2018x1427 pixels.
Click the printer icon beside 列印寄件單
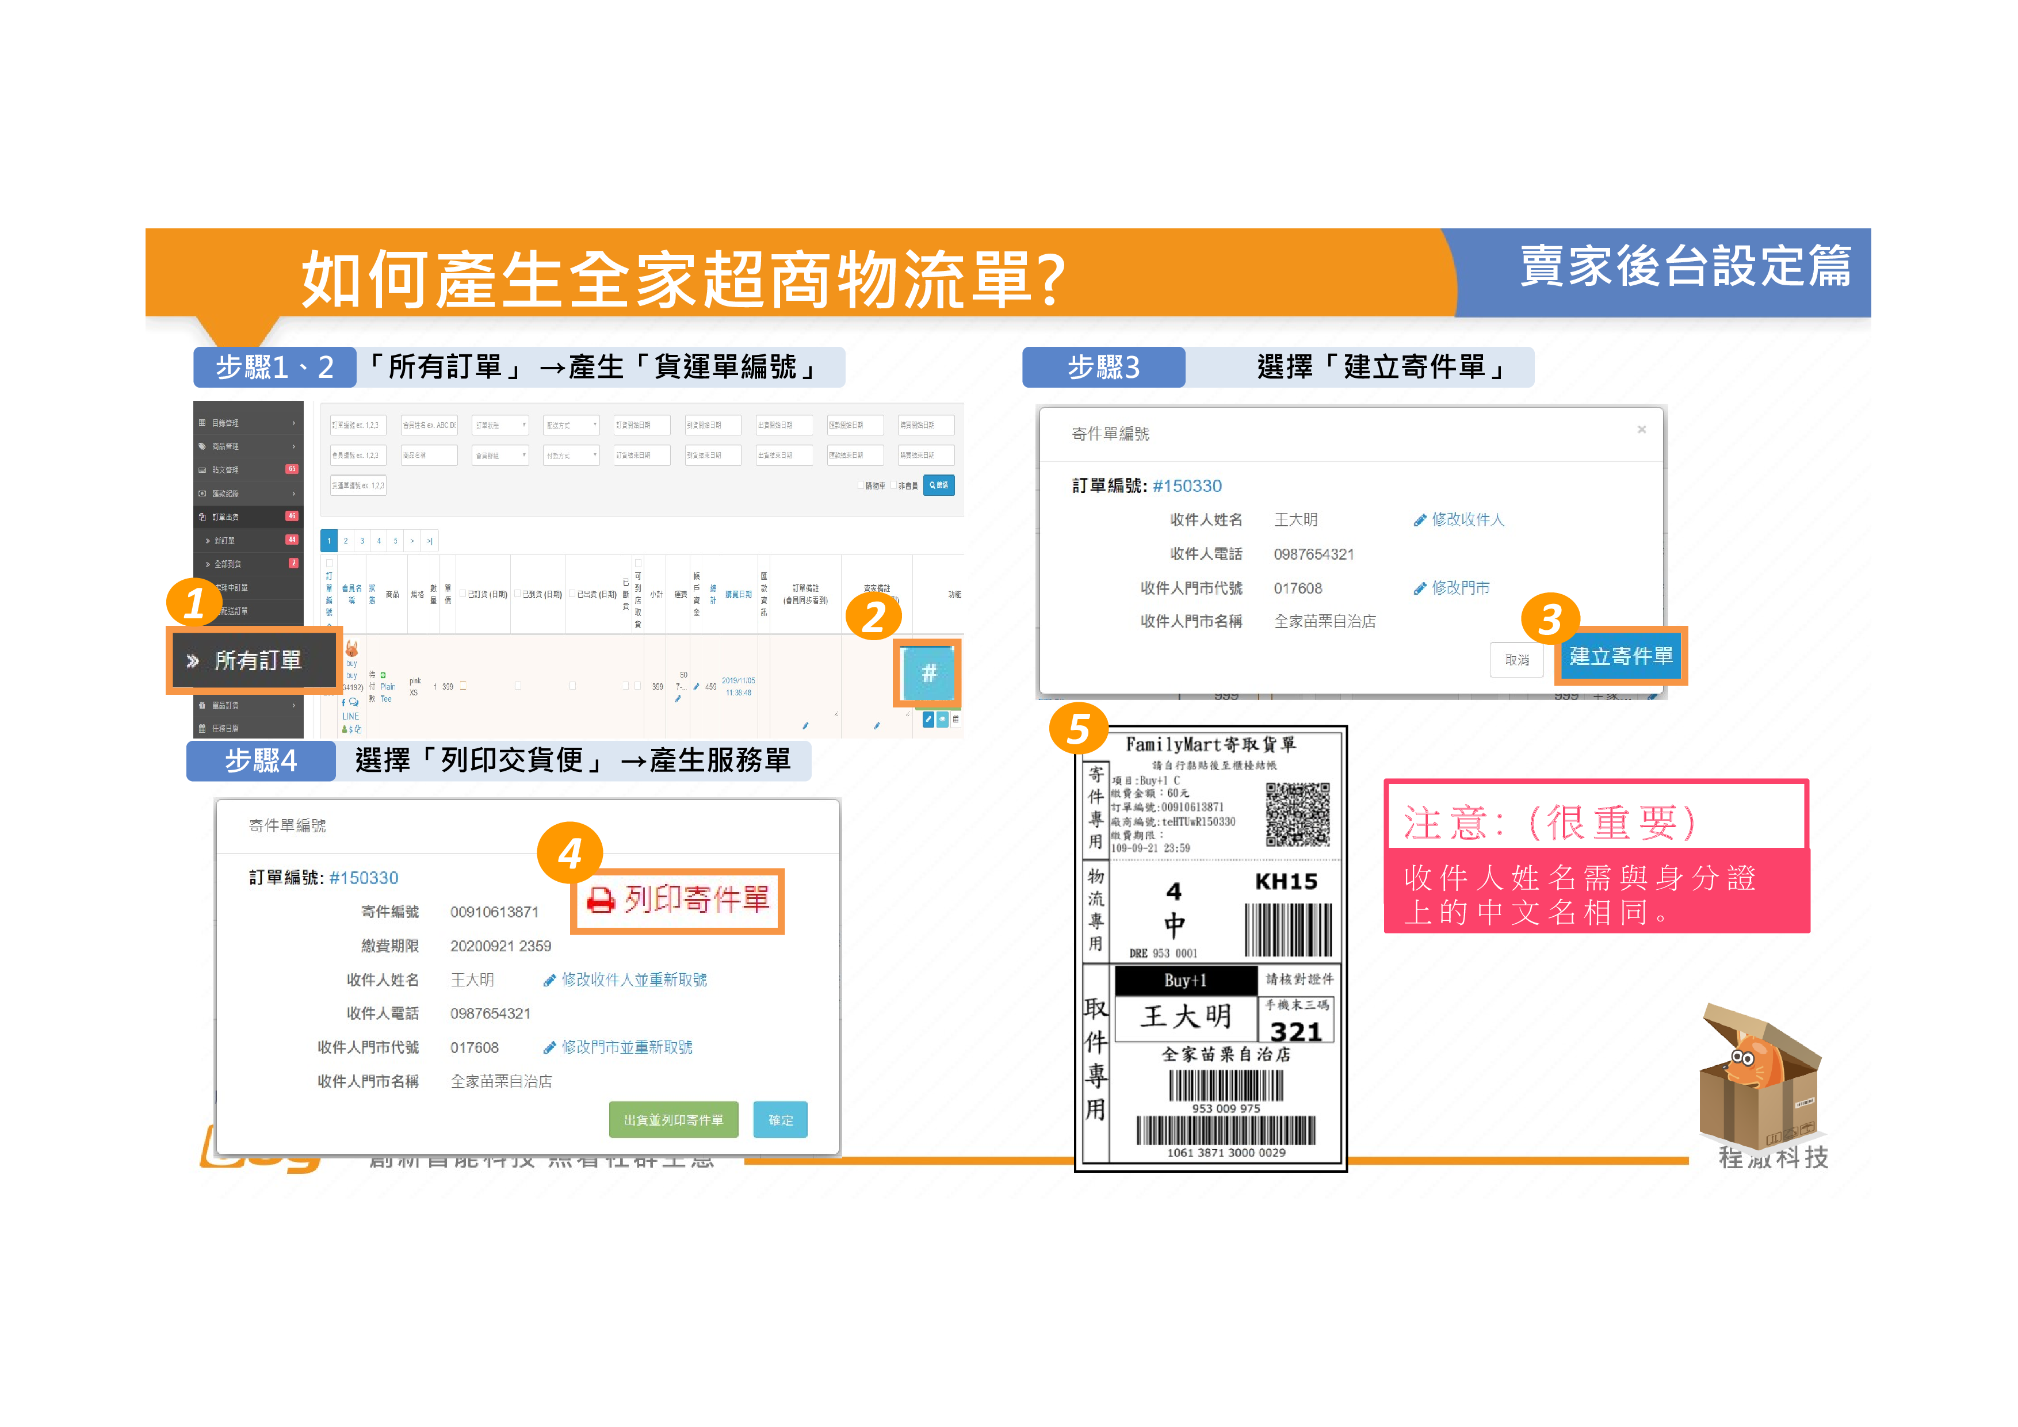click(x=601, y=900)
